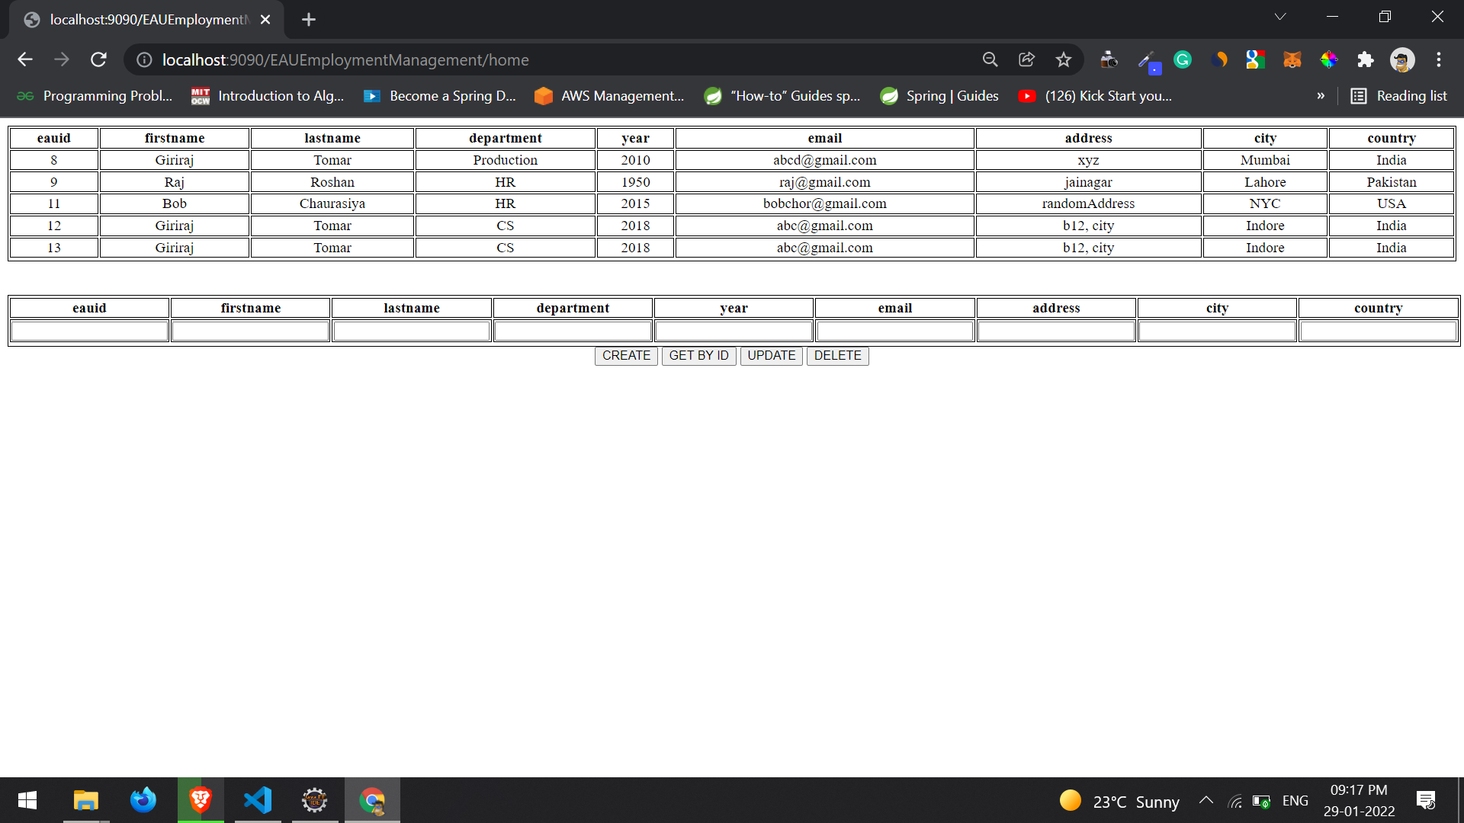
Task: Open the Reading list
Action: [x=1398, y=96]
